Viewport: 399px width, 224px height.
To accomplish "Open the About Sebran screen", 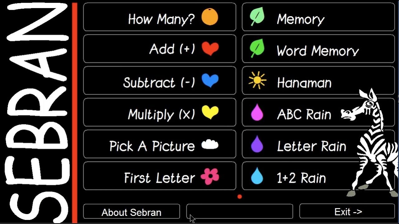I will coord(131,212).
